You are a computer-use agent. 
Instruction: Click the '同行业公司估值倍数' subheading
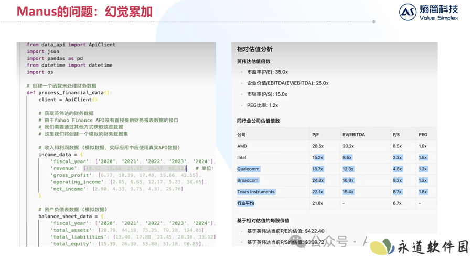click(258, 121)
